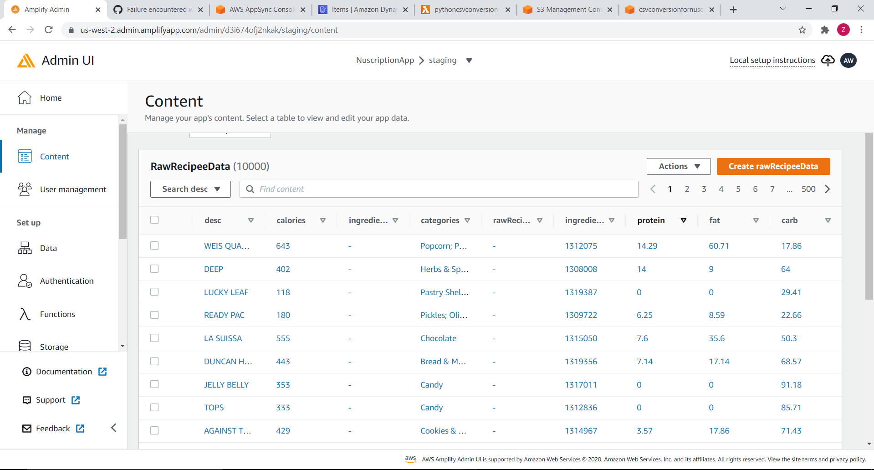This screenshot has height=470, width=874.
Task: Expand the Search desc dropdown
Action: click(190, 189)
